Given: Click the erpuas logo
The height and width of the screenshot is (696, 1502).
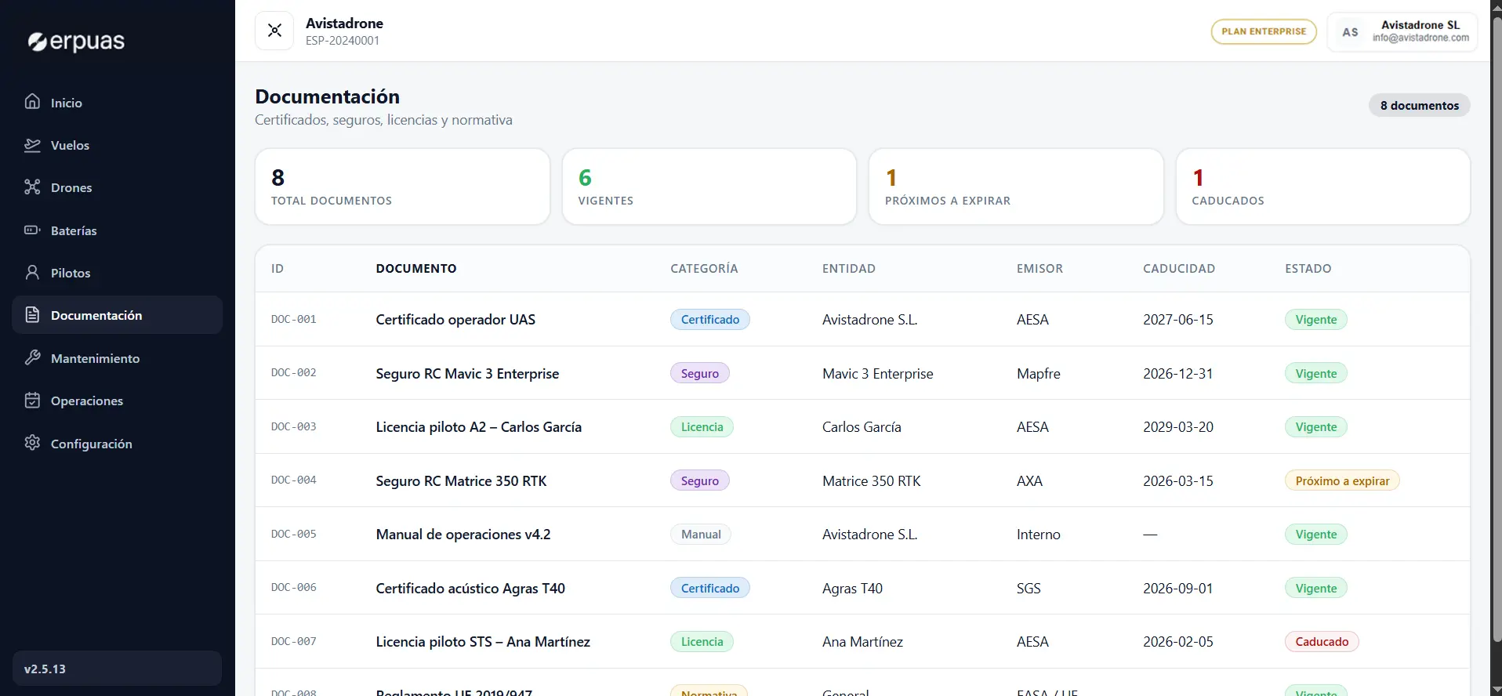Looking at the screenshot, I should pos(76,42).
